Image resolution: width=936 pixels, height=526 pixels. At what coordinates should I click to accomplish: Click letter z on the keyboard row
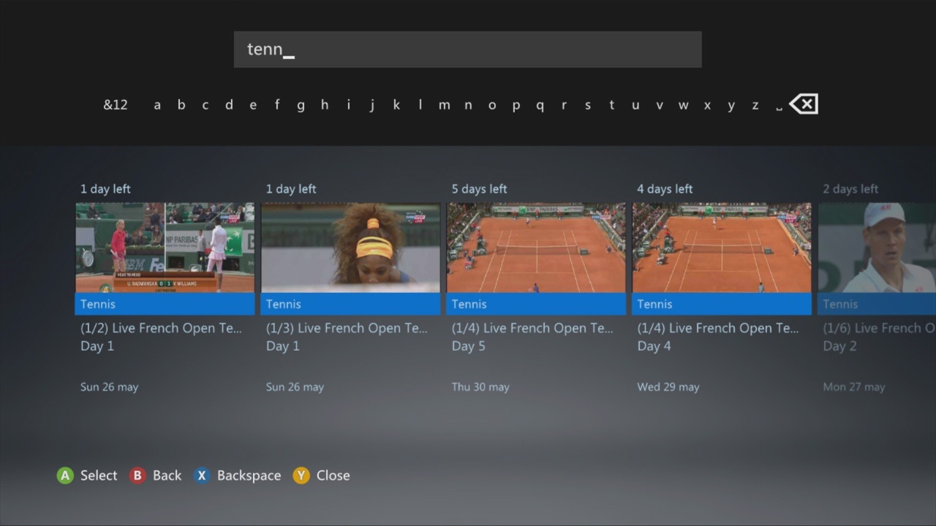(x=755, y=105)
